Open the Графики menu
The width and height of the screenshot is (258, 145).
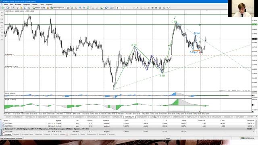tap(26, 4)
